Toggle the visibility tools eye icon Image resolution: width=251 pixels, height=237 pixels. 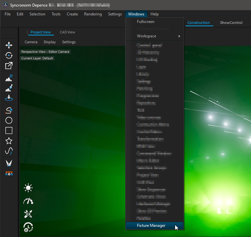(x=28, y=214)
